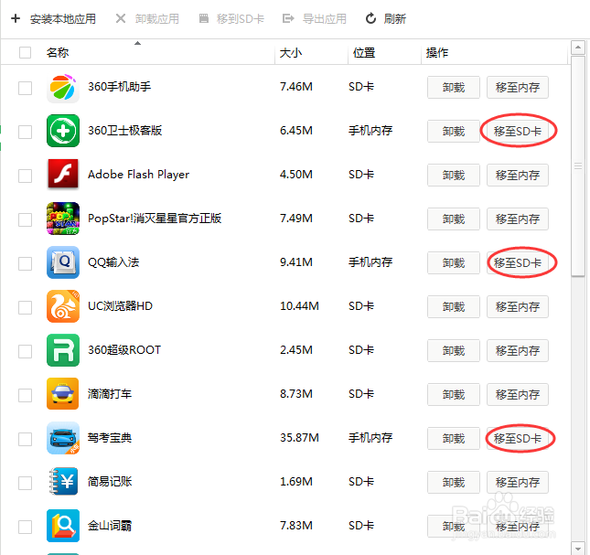Click the QQ输入法 app icon
This screenshot has height=555, width=590.
pos(63,262)
